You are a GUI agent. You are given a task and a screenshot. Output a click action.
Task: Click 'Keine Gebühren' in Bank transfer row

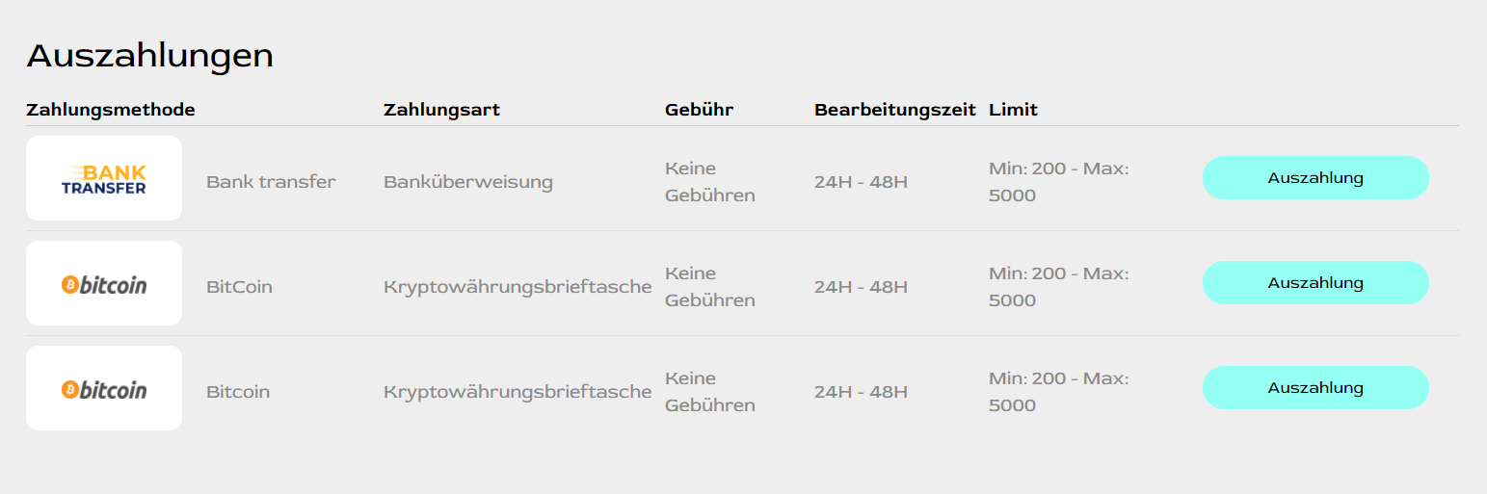coord(710,182)
